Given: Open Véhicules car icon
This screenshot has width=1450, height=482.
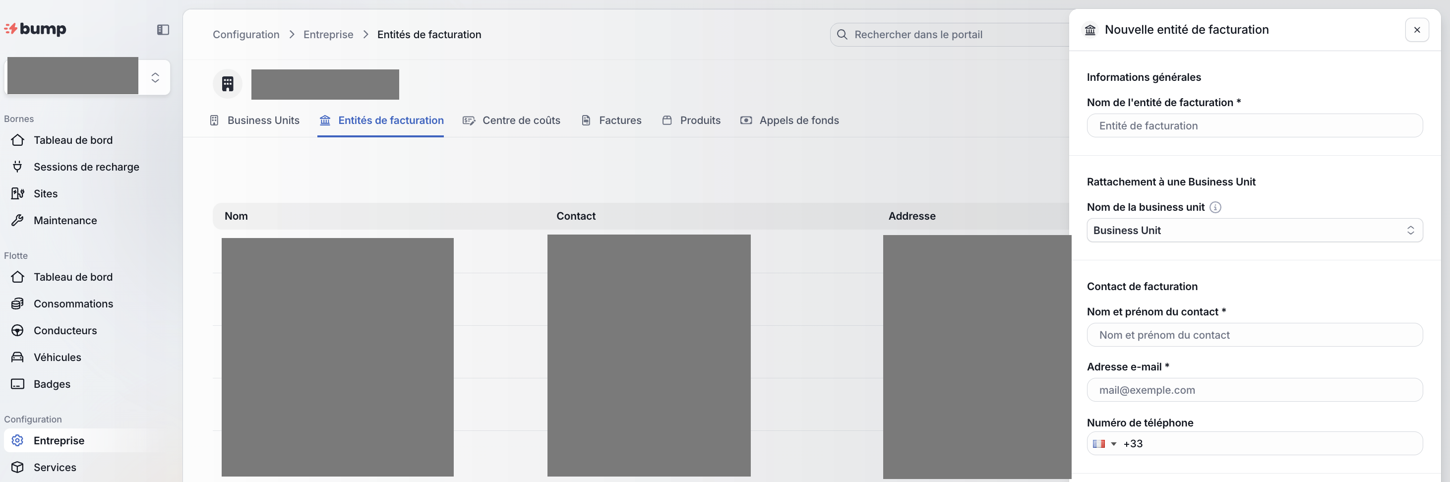Looking at the screenshot, I should [x=17, y=357].
